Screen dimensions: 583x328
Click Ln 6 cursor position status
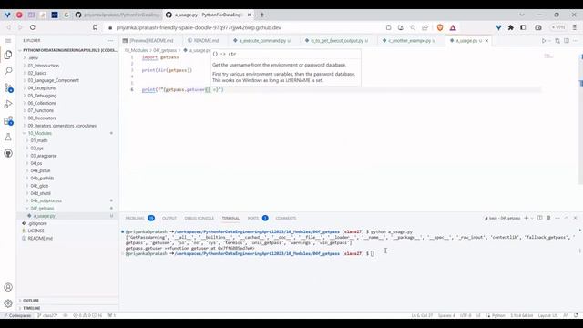click(422, 315)
